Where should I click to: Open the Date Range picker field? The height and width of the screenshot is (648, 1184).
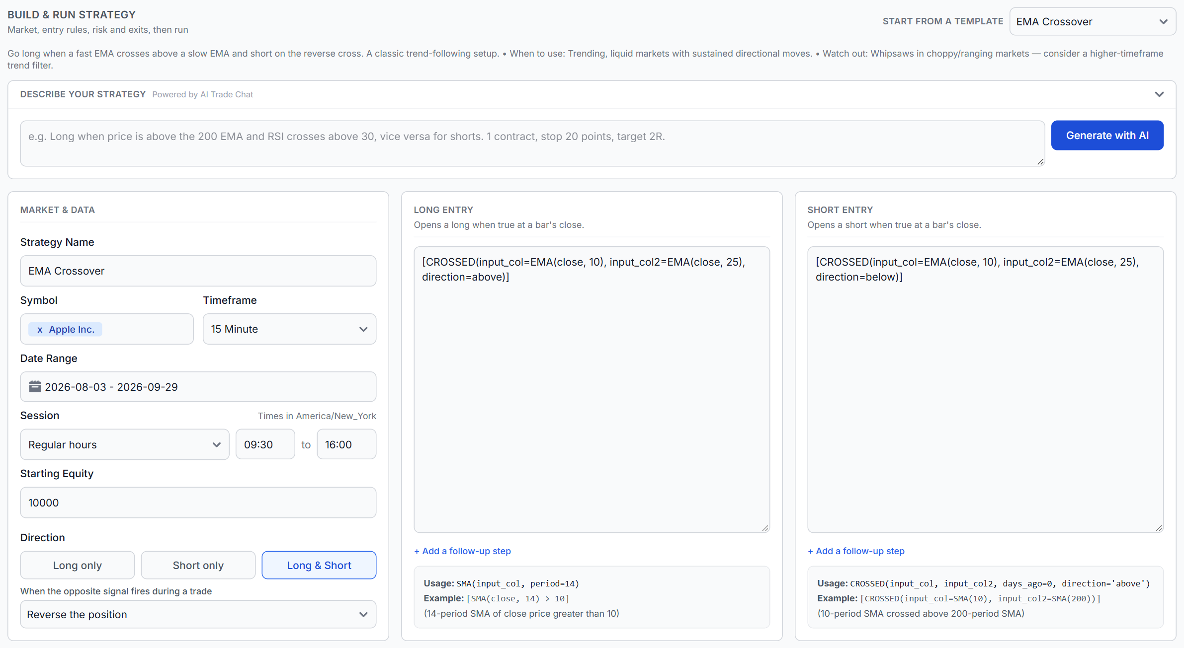coord(198,386)
